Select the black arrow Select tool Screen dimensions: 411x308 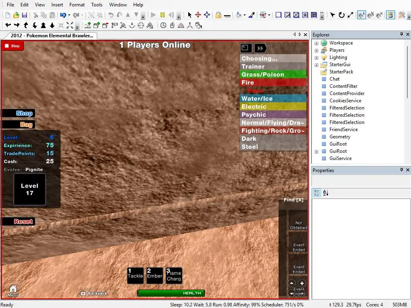tap(190, 15)
